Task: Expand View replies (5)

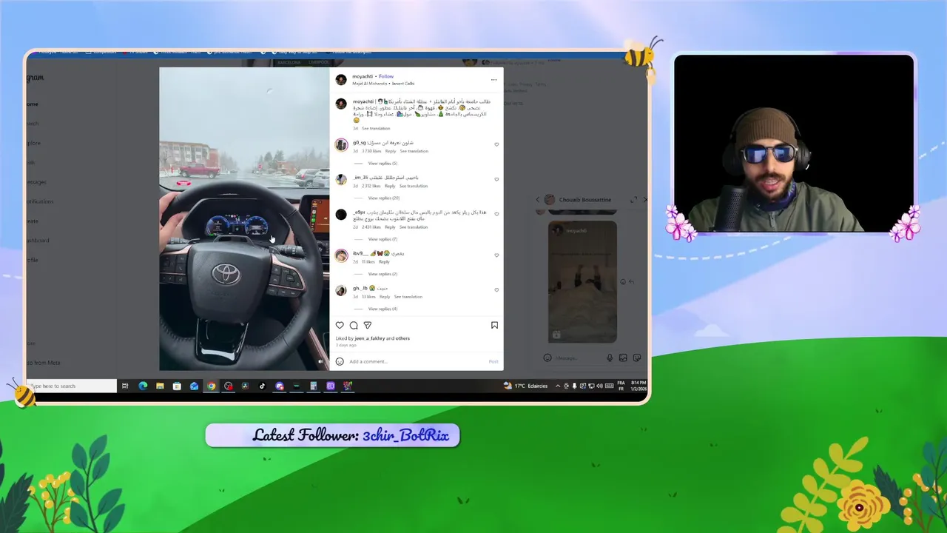Action: [x=382, y=164]
